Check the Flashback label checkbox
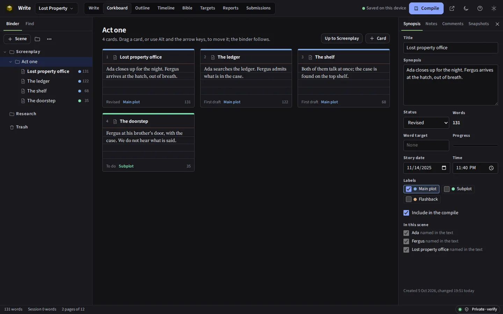Screen dimensions: 503x314 409,200
